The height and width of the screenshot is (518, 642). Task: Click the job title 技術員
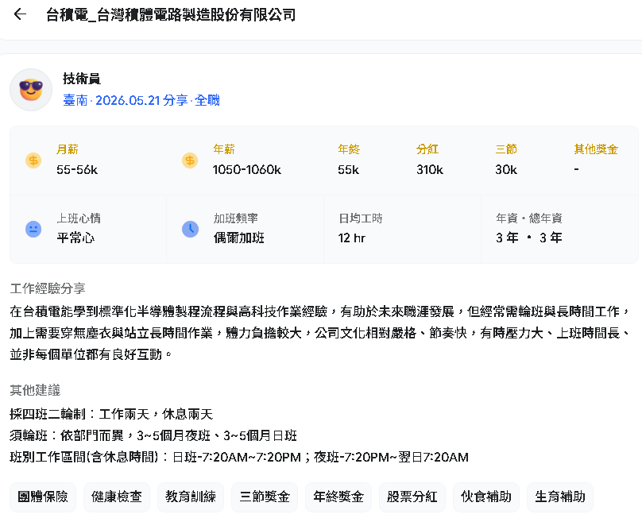(82, 79)
